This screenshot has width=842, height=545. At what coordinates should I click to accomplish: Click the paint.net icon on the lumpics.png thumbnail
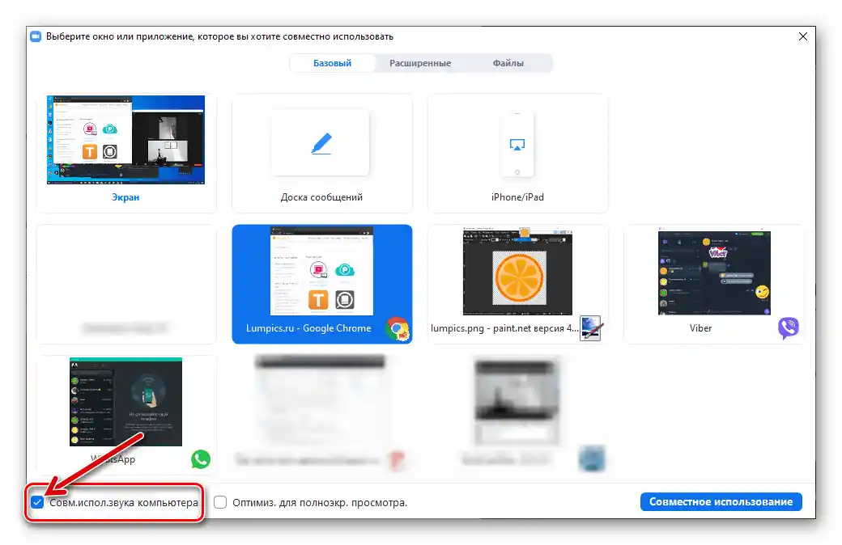tap(590, 330)
